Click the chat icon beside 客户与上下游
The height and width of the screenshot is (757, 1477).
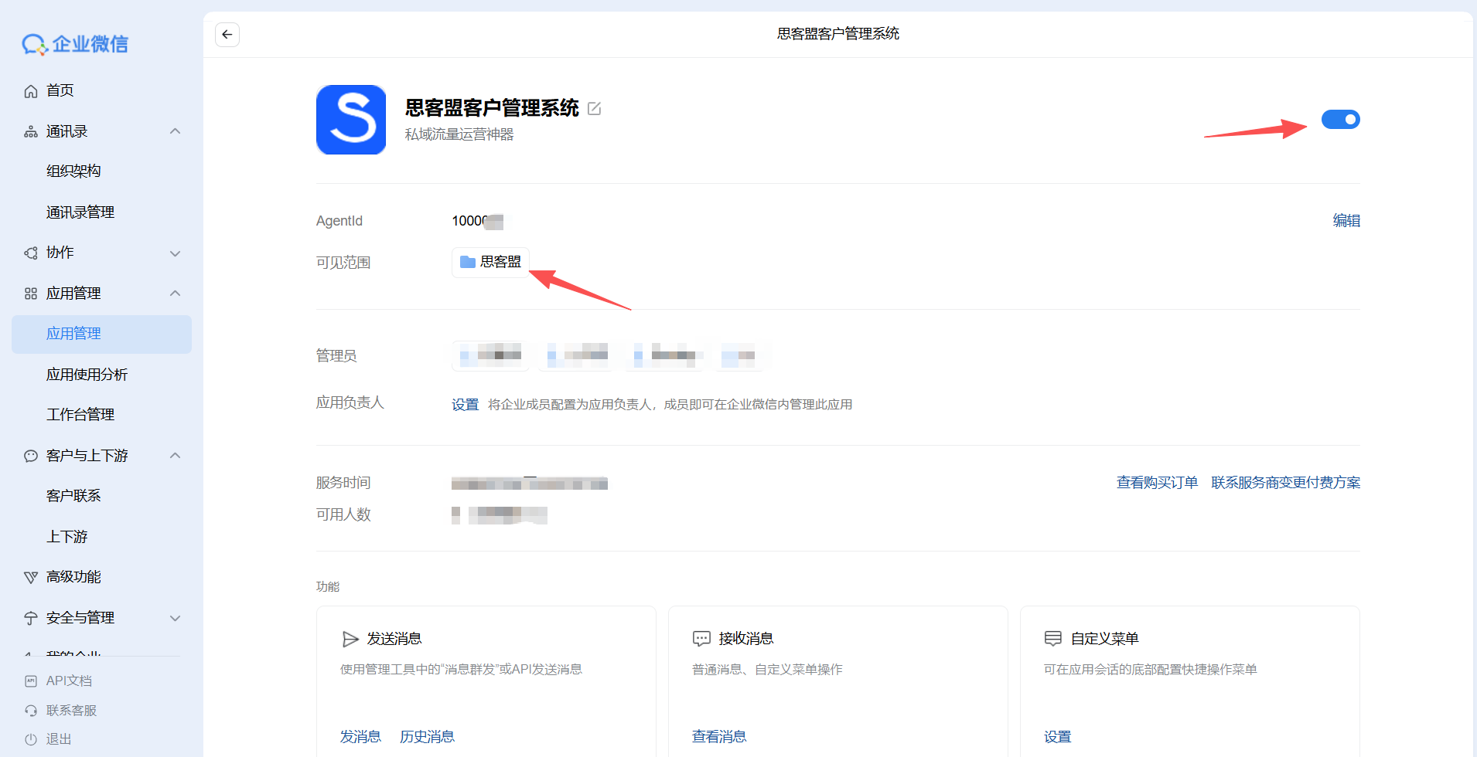click(31, 456)
